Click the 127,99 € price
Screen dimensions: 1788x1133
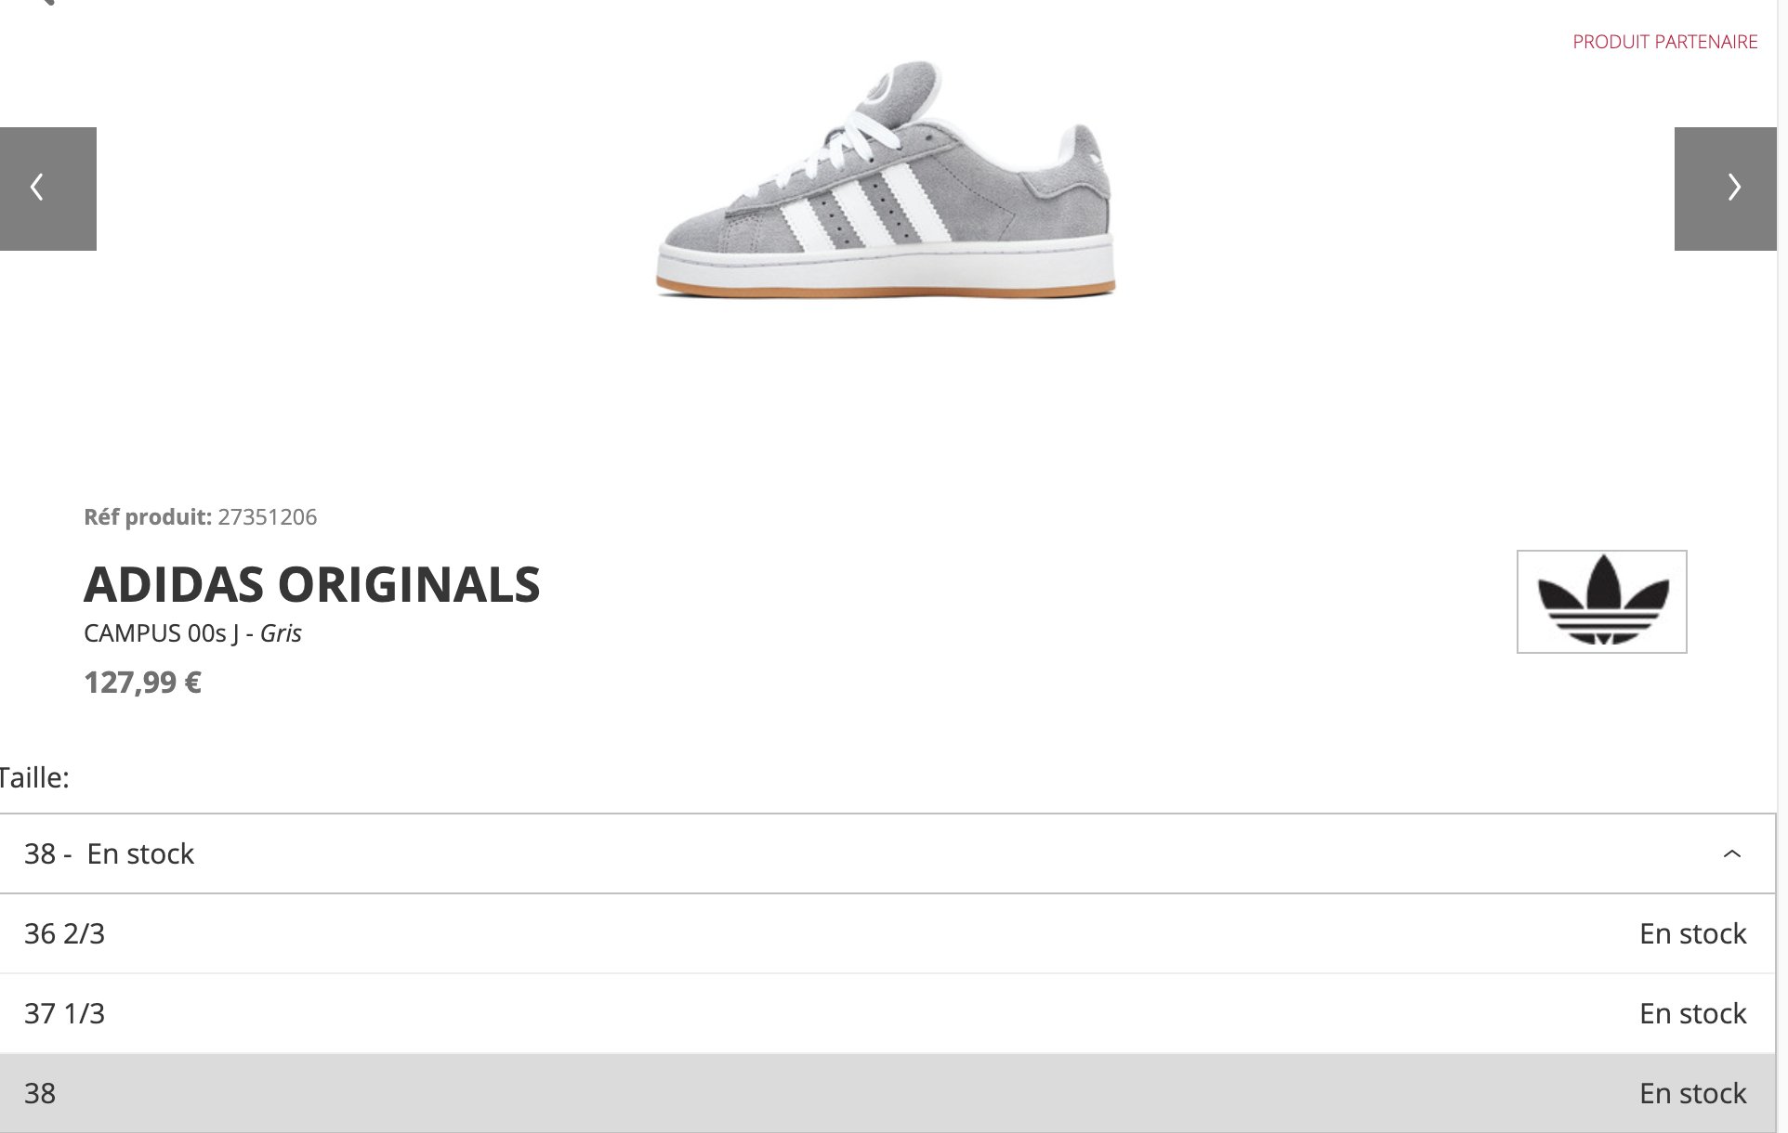pos(143,683)
